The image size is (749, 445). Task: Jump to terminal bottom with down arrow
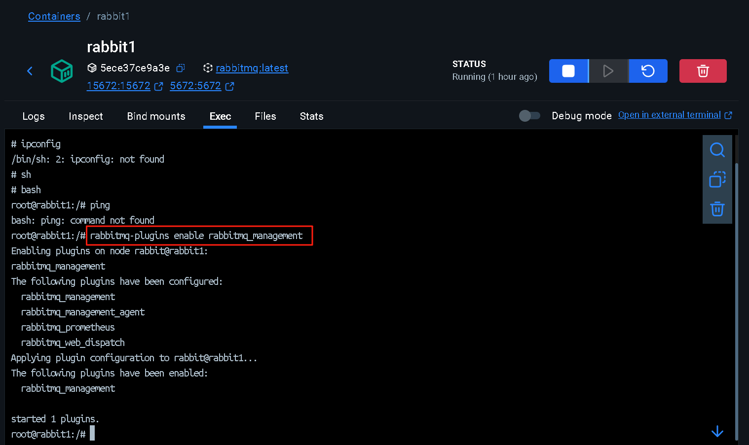(x=717, y=431)
